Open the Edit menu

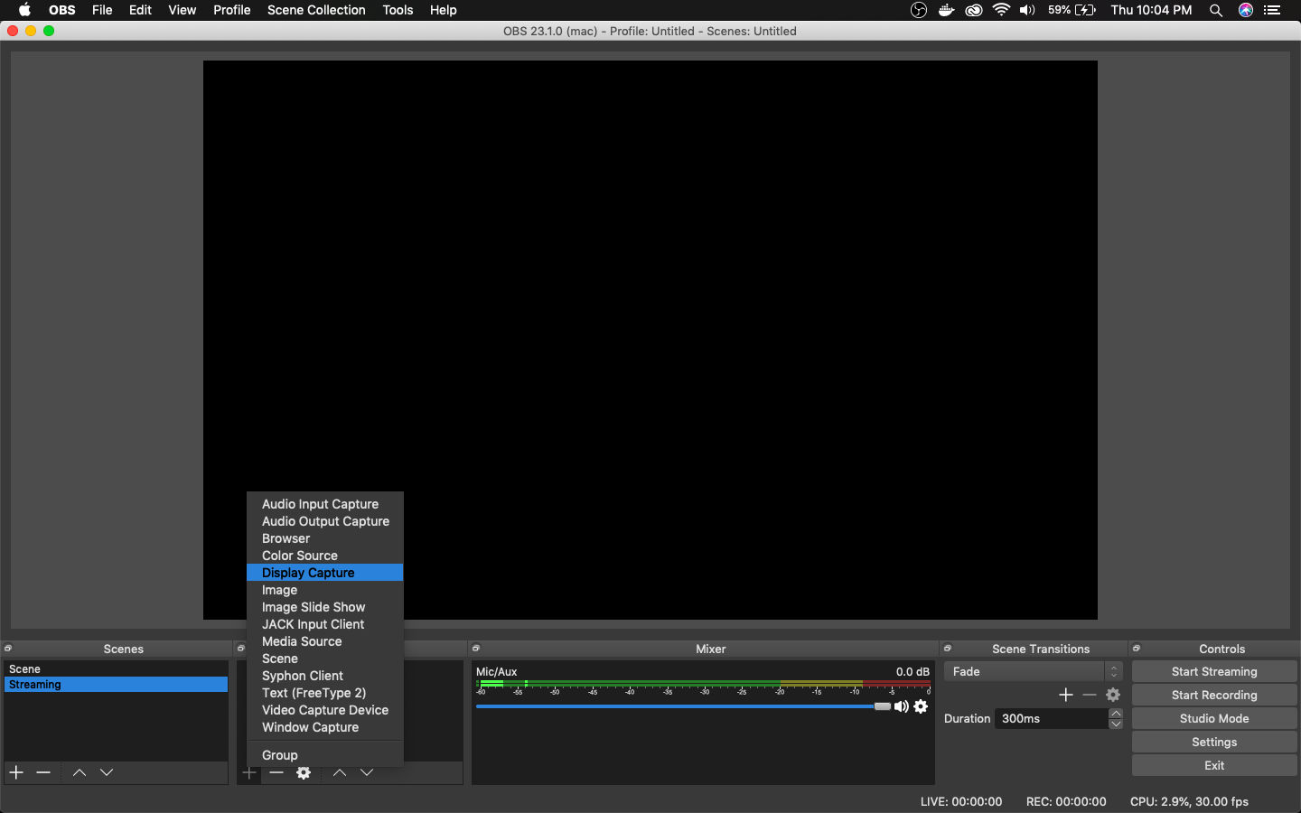140,10
